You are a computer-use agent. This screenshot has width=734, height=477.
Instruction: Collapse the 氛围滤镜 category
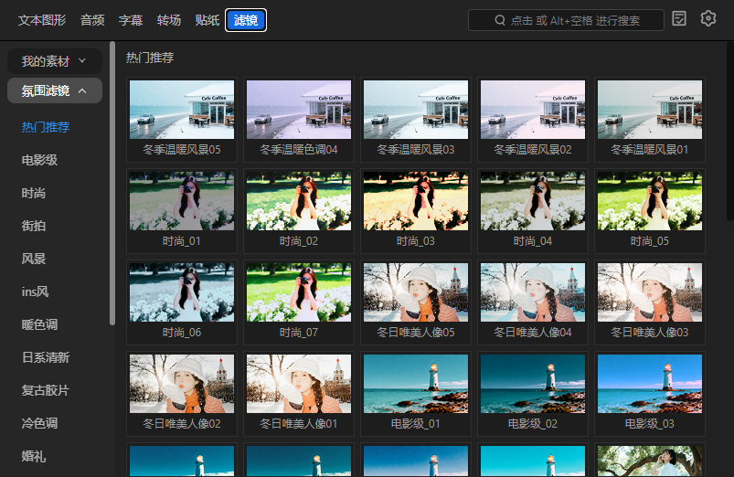point(55,90)
